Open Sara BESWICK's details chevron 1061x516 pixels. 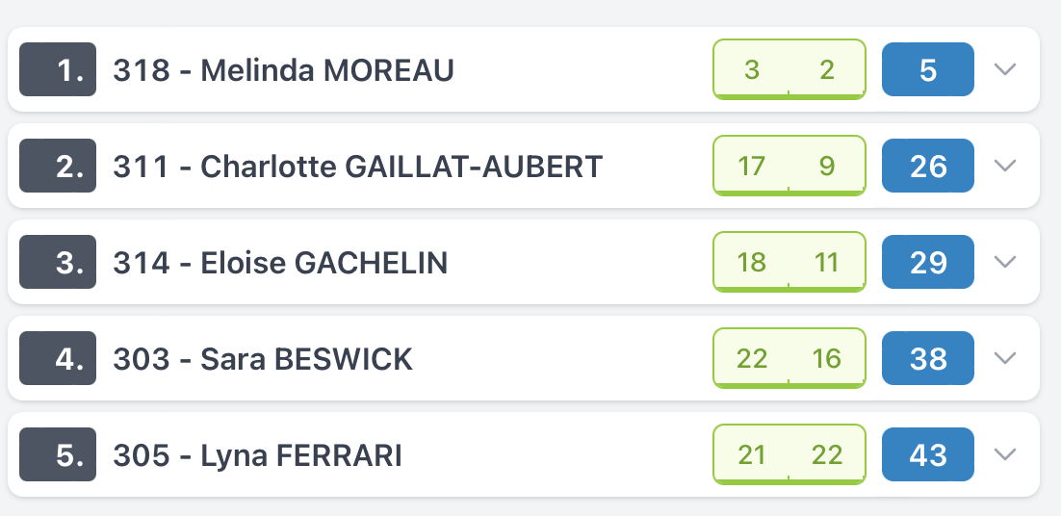pos(1005,358)
